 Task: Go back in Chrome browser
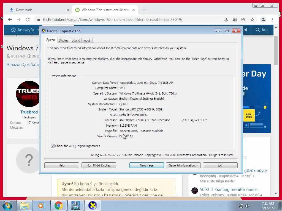[10, 20]
